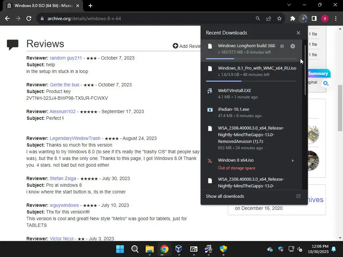Open reviewer wguywindows profile
This screenshot has width=343, height=257.
pyautogui.click(x=64, y=205)
